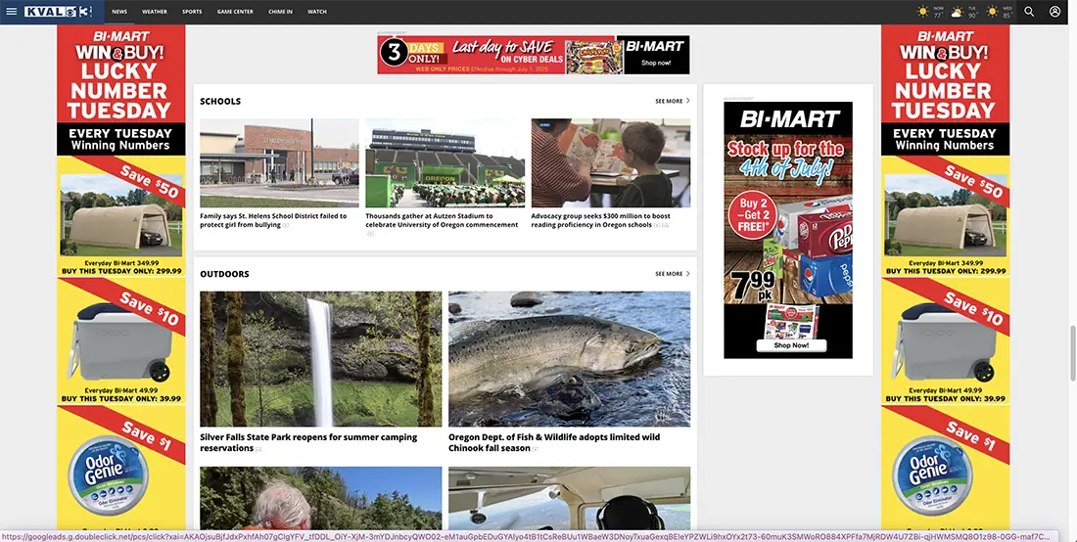
Task: Read Autzen Stadium commencement story headline
Action: [442, 220]
